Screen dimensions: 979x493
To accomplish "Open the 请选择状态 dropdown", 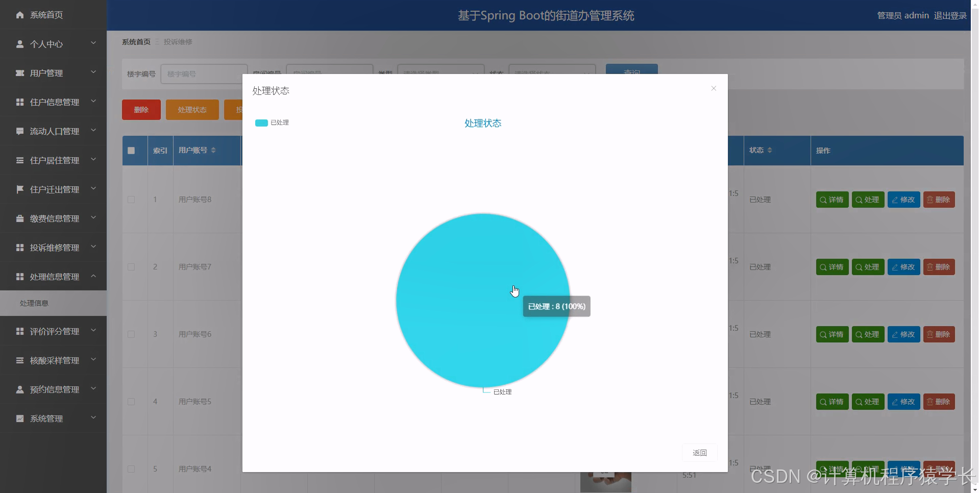I will [x=552, y=74].
